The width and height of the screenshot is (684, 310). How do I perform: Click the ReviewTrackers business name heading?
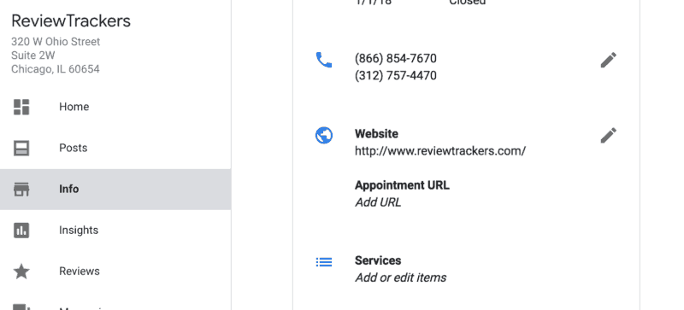coord(71,21)
